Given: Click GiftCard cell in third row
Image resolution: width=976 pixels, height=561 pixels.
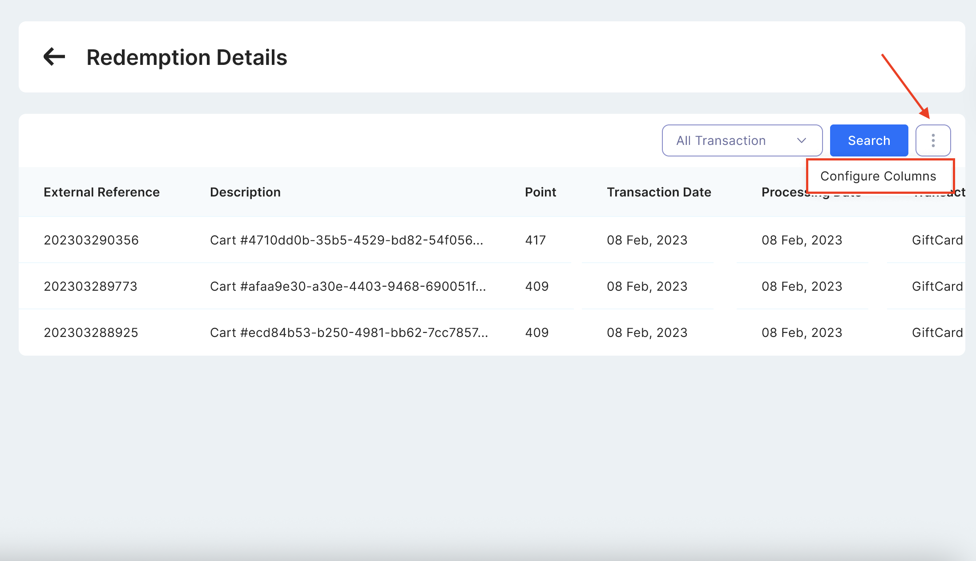Looking at the screenshot, I should point(937,333).
